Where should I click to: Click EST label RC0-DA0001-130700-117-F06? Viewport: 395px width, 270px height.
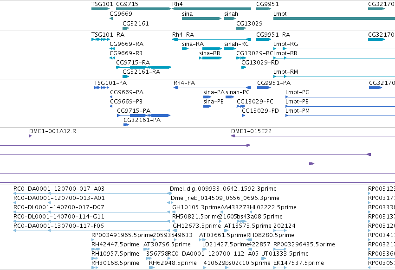click(58, 225)
